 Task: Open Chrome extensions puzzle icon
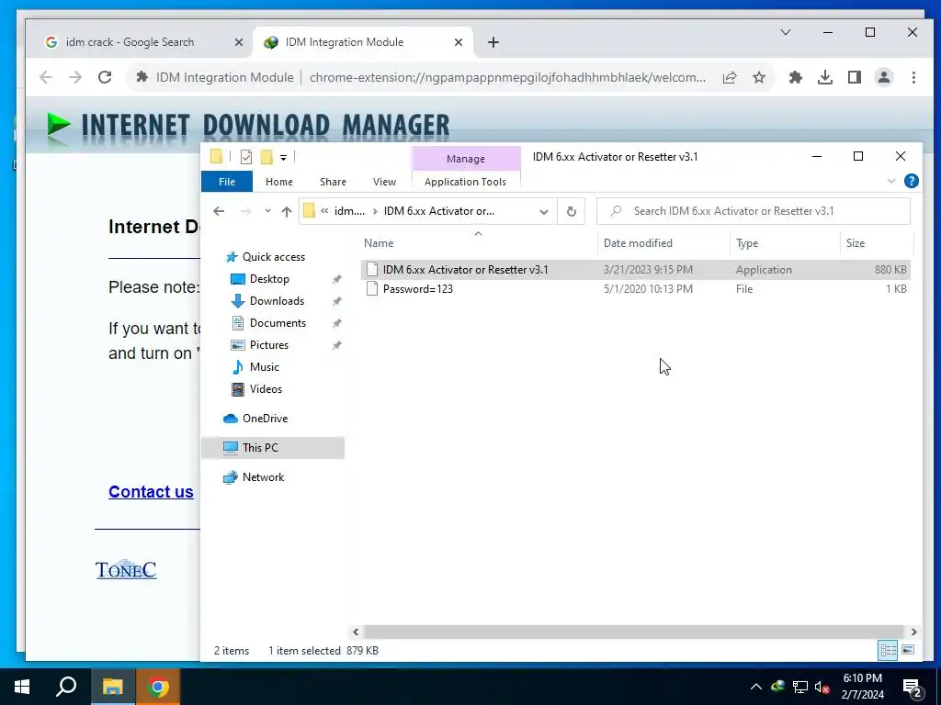tap(796, 77)
